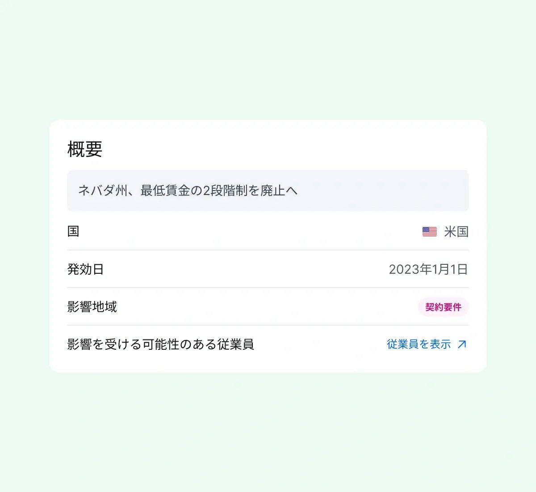Click the 概要 heading

point(85,149)
